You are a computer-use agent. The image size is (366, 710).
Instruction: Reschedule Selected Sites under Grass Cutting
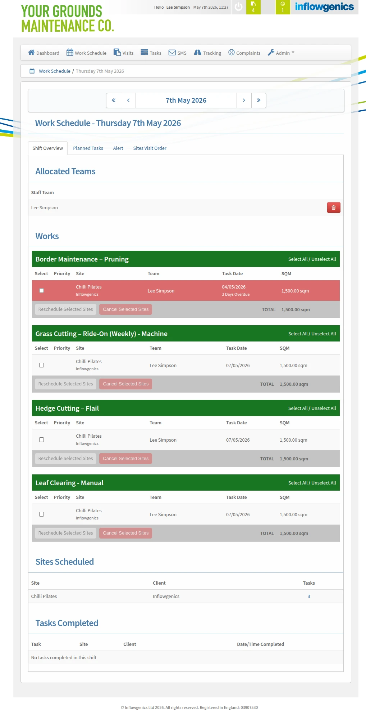point(65,384)
